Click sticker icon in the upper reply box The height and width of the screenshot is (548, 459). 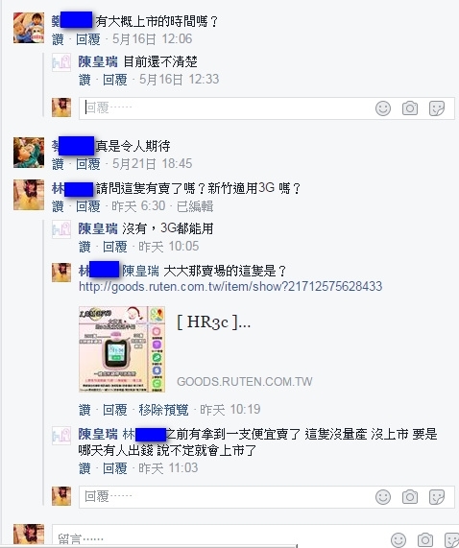pyautogui.click(x=437, y=108)
